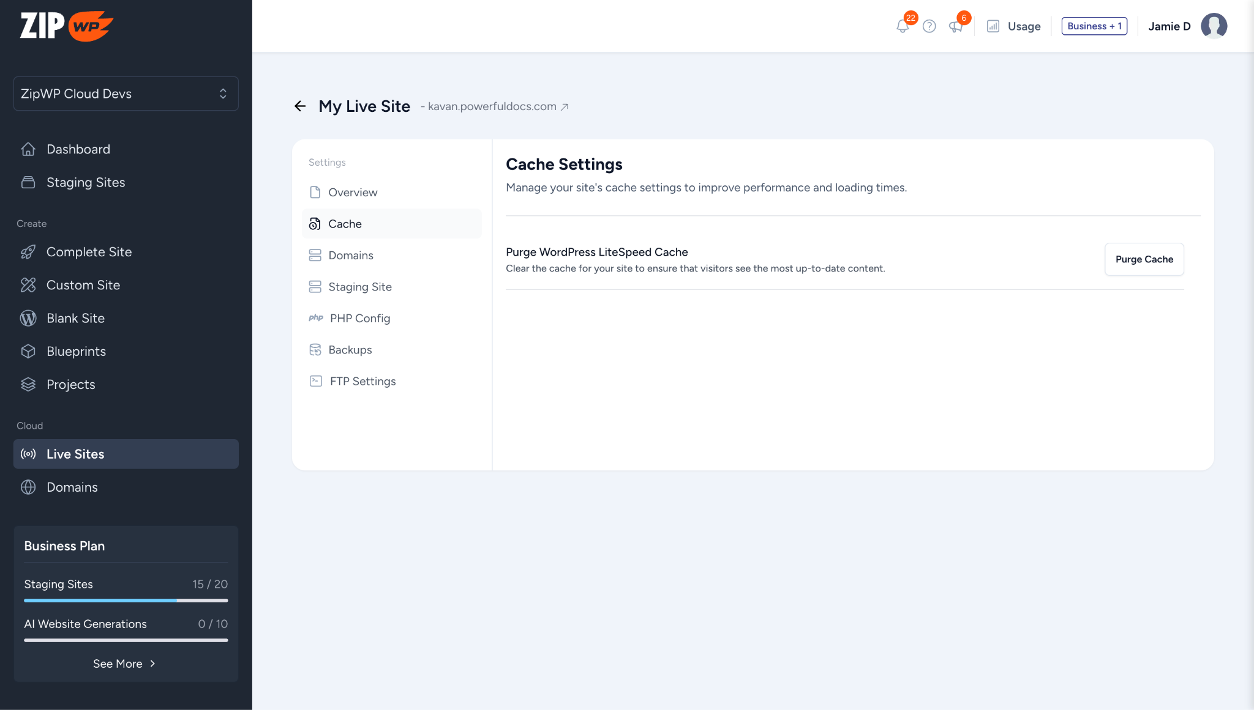This screenshot has height=710, width=1254.
Task: Open the Business + 1 plan badge
Action: [x=1094, y=26]
